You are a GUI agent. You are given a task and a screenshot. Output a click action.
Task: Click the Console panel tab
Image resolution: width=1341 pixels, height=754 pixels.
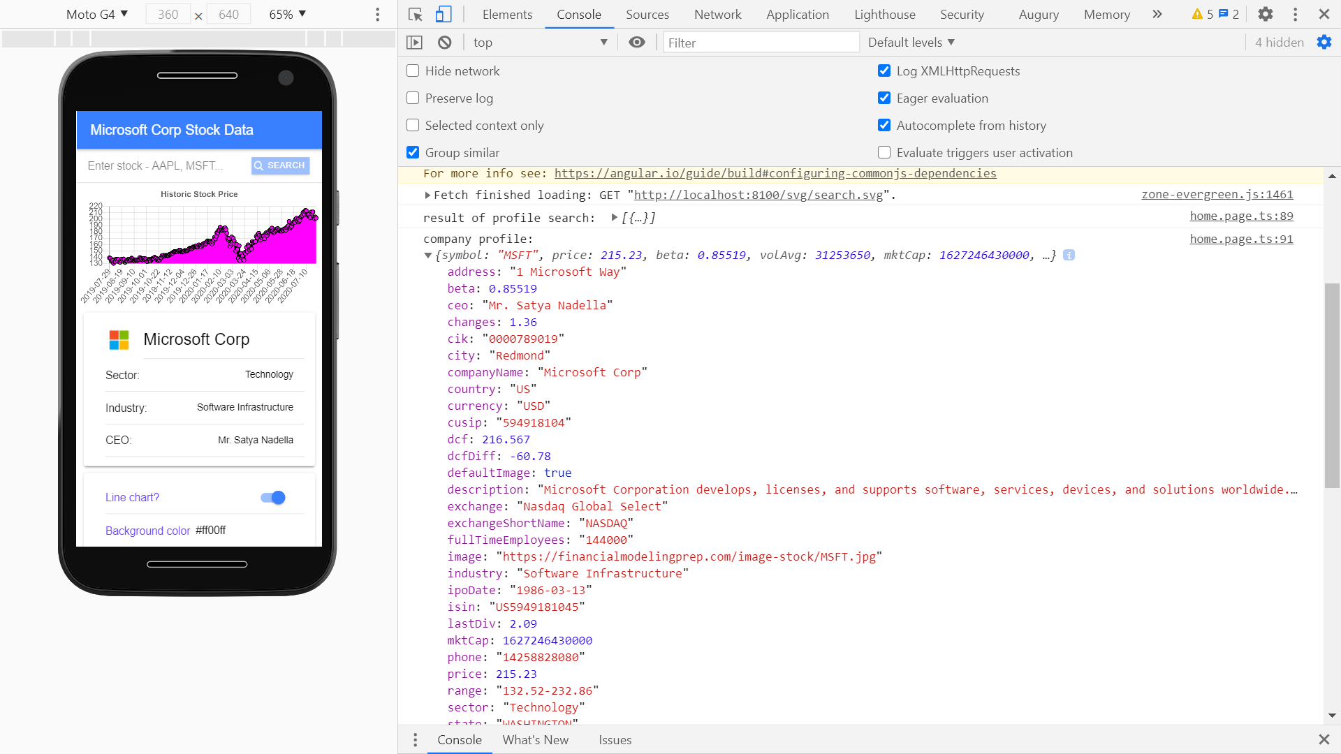point(579,15)
